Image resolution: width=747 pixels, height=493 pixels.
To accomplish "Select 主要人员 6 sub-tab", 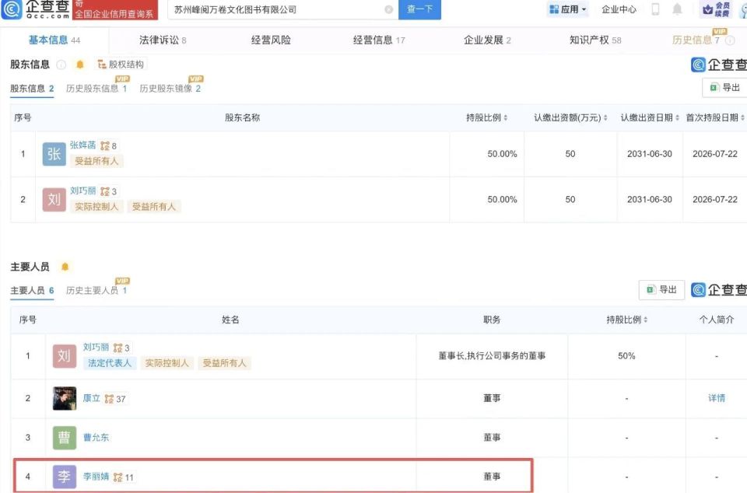I will 32,290.
